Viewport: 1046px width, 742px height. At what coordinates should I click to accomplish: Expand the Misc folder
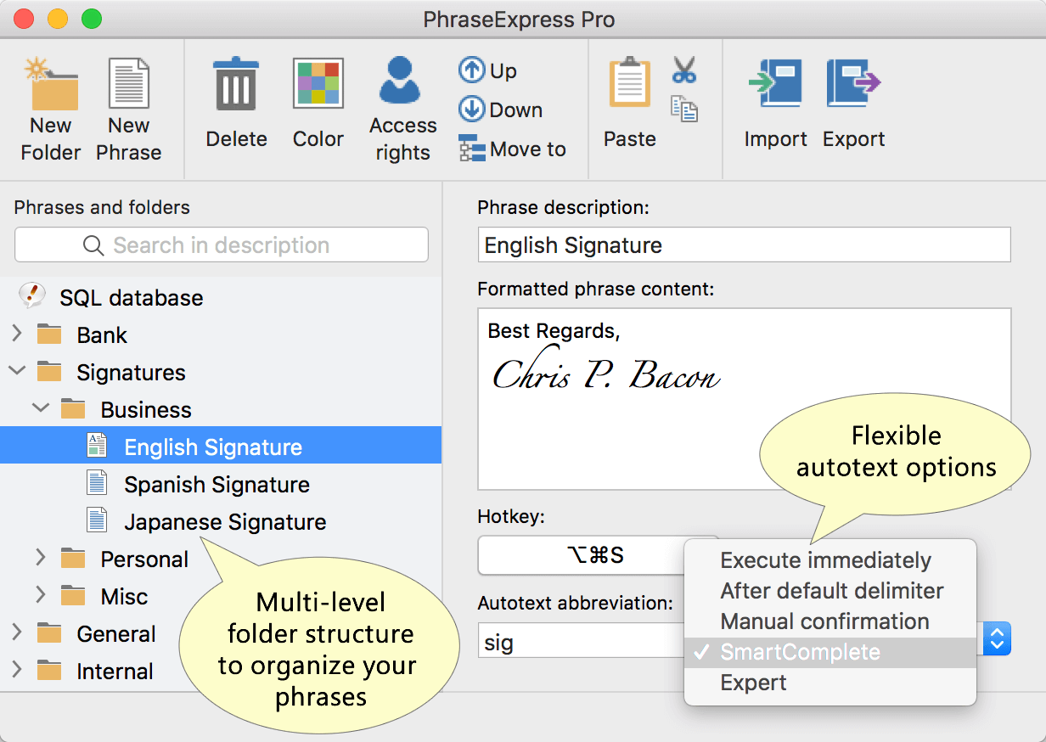(x=40, y=596)
